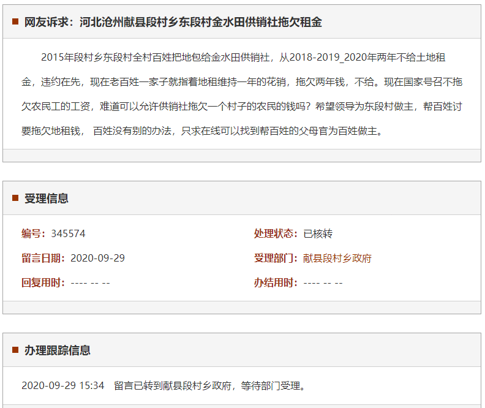Click the 处理状态 label
The height and width of the screenshot is (408, 485).
[x=276, y=233]
